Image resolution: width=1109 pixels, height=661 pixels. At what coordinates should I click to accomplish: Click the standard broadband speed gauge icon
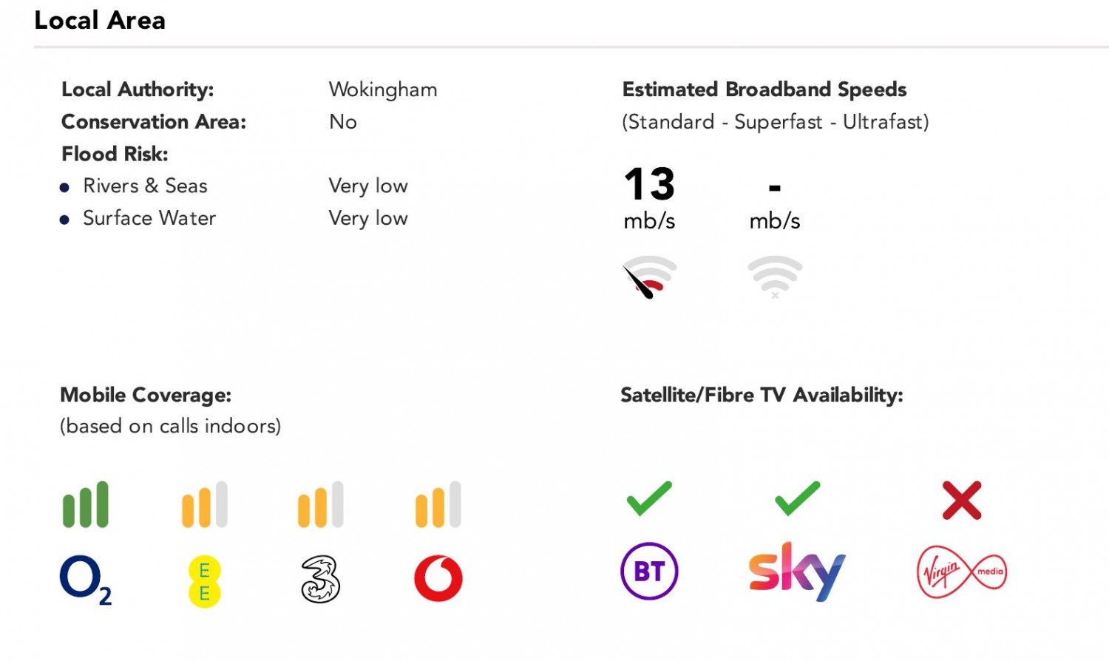pos(649,277)
